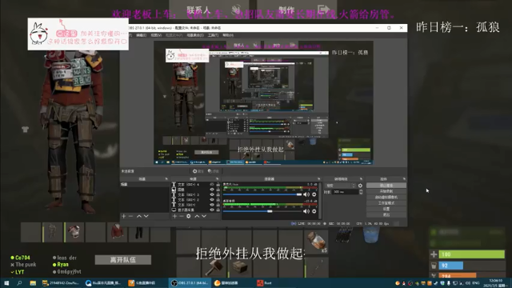Open the scene transition type dropdown
Viewport: 512px width, 288px height.
pos(340,186)
